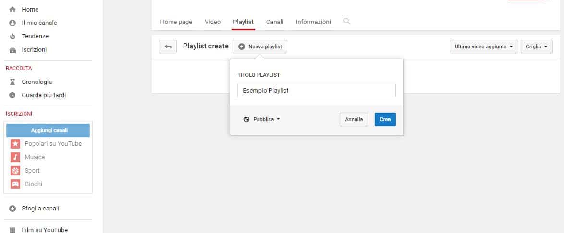Viewport: 564px width, 233px height.
Task: Click the Playlist create heading text
Action: (206, 46)
